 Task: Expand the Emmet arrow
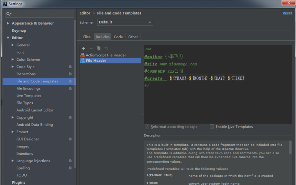pyautogui.click(x=13, y=132)
